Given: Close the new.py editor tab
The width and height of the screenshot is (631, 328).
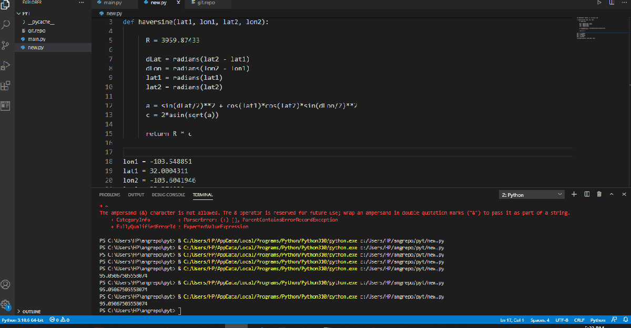Looking at the screenshot, I should pyautogui.click(x=179, y=3).
